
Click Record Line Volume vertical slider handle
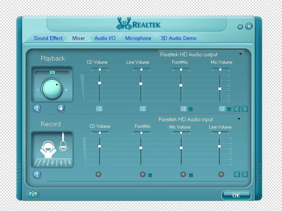[x=219, y=146]
